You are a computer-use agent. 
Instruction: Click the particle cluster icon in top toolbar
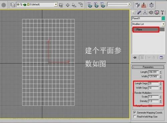(152, 5)
